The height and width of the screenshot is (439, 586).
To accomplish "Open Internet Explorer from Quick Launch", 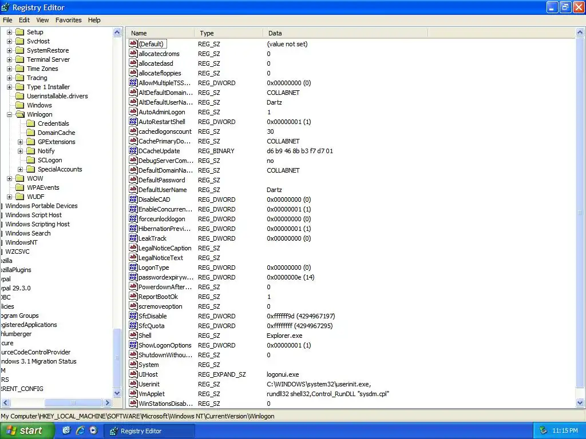I will tap(80, 430).
